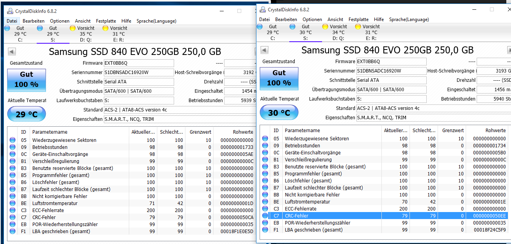511x244 pixels.
Task: Click Gut 100 % health button, left window
Action: point(27,80)
